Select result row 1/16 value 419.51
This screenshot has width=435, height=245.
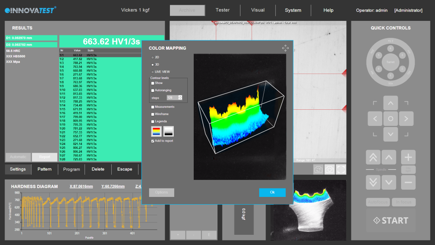coord(100,113)
